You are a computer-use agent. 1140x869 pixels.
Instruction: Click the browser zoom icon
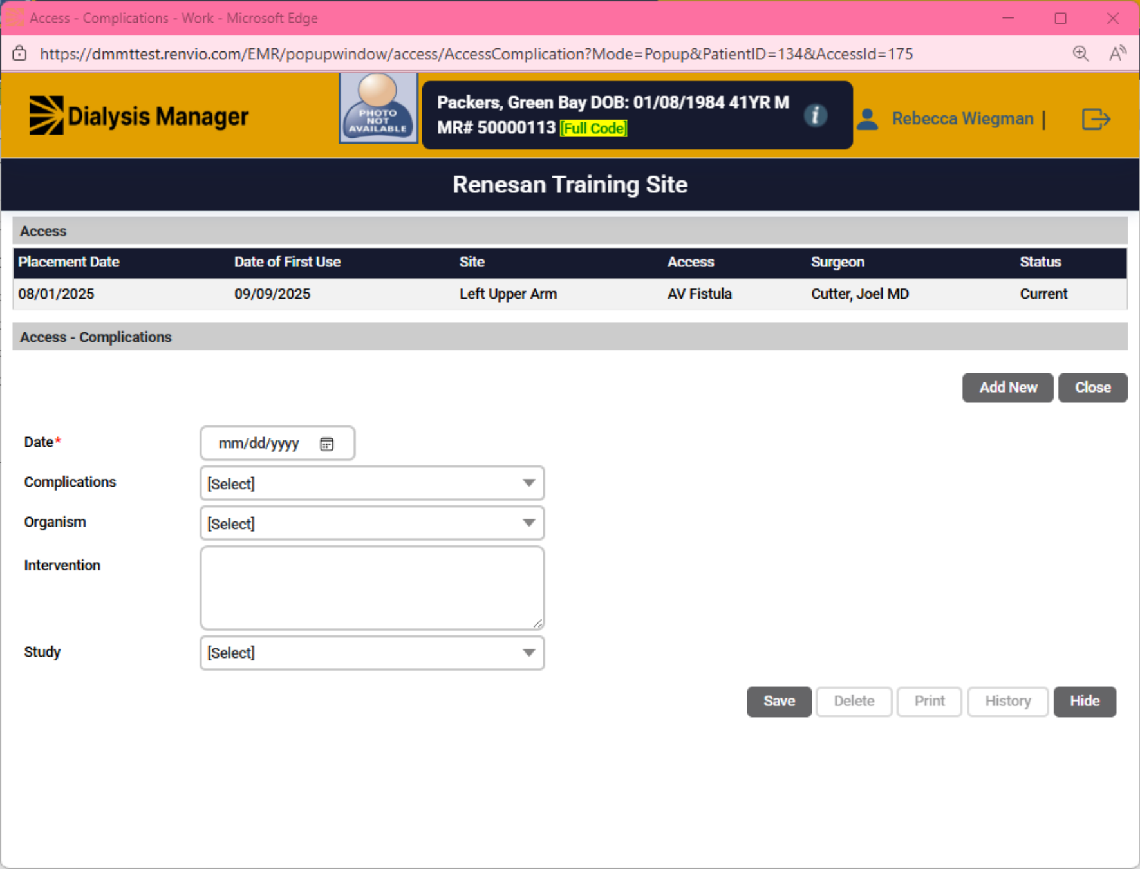click(1080, 53)
